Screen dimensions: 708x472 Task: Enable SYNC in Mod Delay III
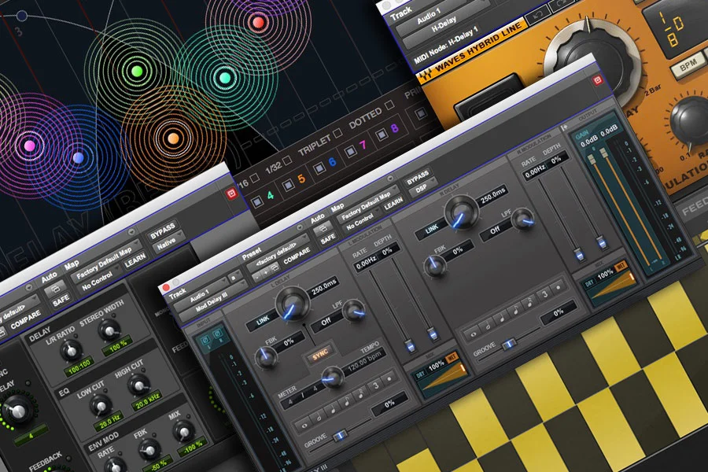tap(319, 353)
